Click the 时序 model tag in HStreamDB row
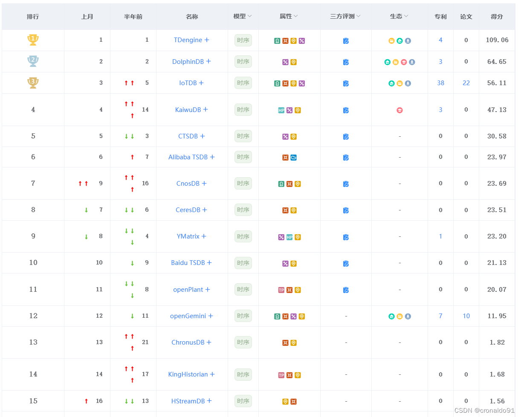The image size is (521, 417). (x=243, y=401)
